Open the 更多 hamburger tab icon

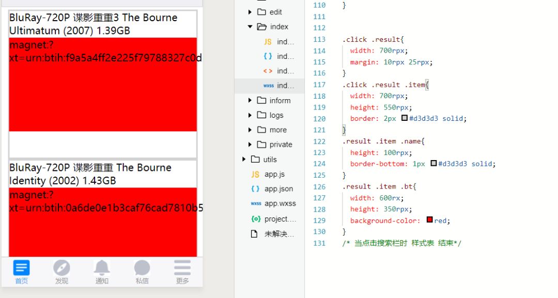(x=182, y=268)
